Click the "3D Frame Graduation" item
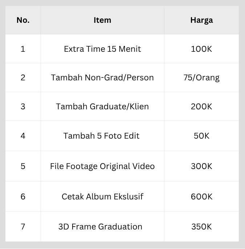The width and height of the screenshot is (245, 249). pyautogui.click(x=100, y=227)
